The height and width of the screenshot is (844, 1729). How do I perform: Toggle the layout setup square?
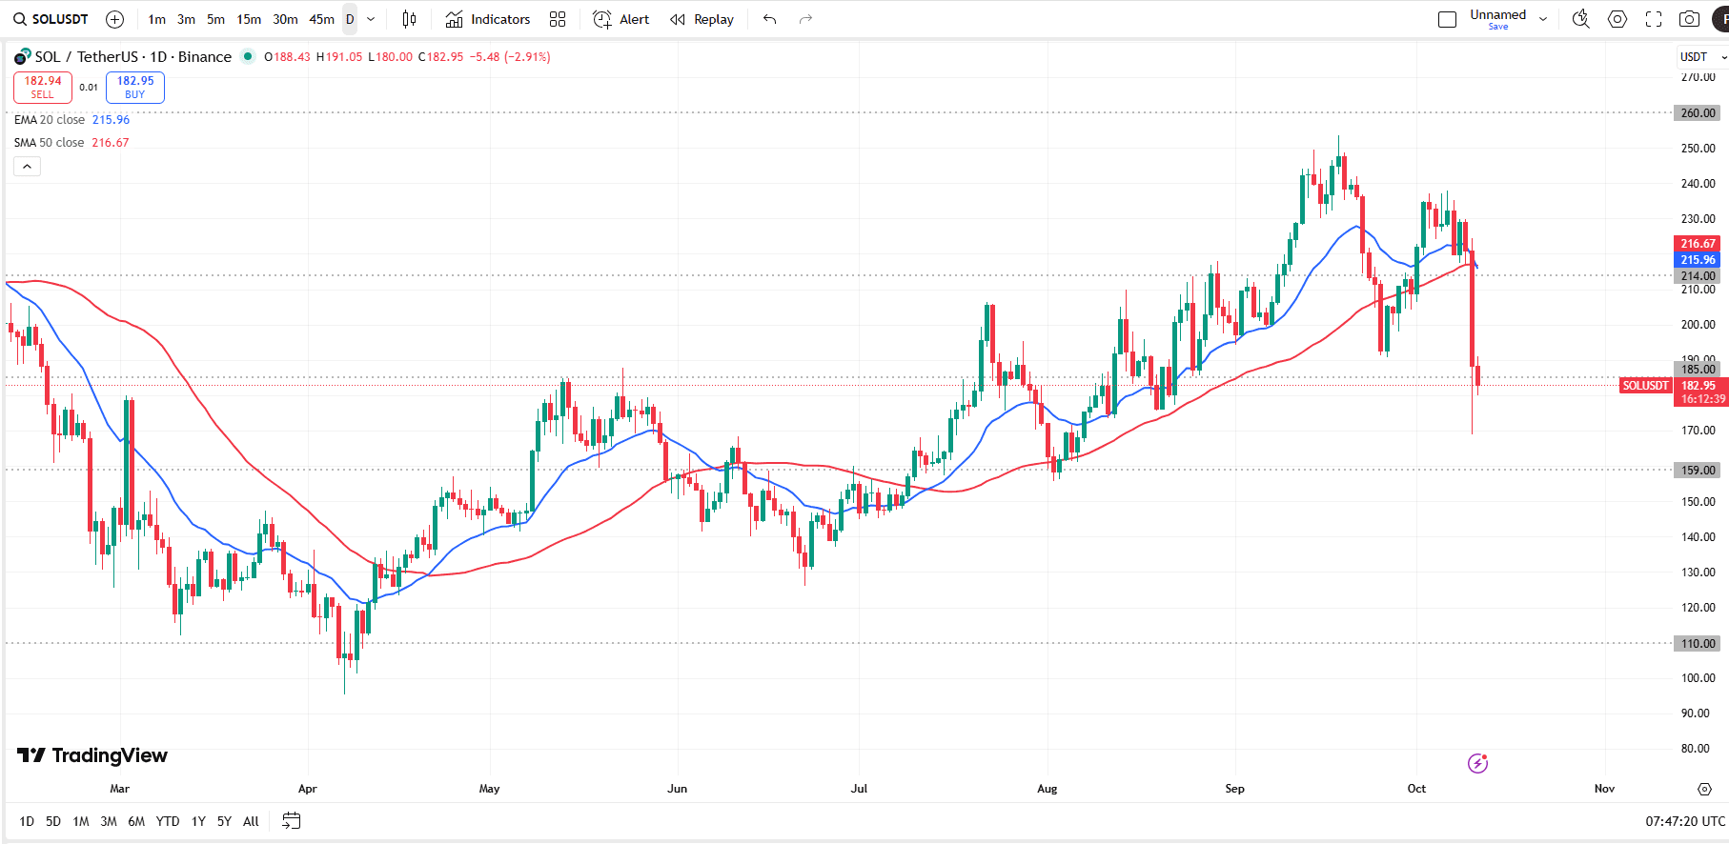click(x=1447, y=19)
